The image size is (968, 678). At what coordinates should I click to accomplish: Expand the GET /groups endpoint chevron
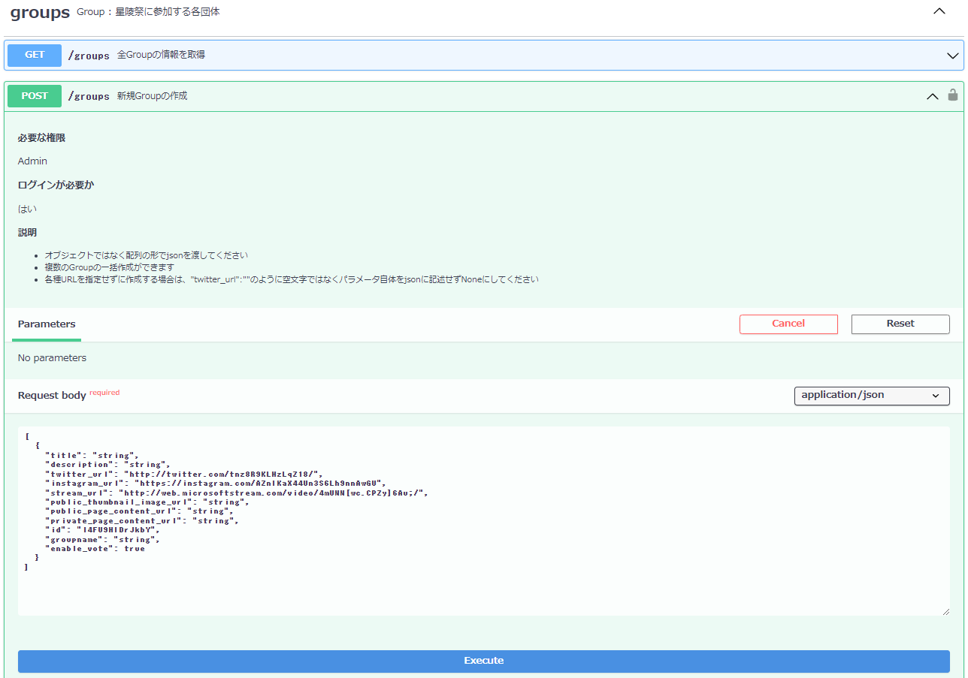[953, 56]
